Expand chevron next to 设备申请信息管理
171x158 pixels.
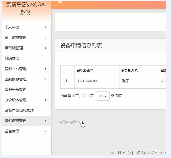click(x=46, y=110)
